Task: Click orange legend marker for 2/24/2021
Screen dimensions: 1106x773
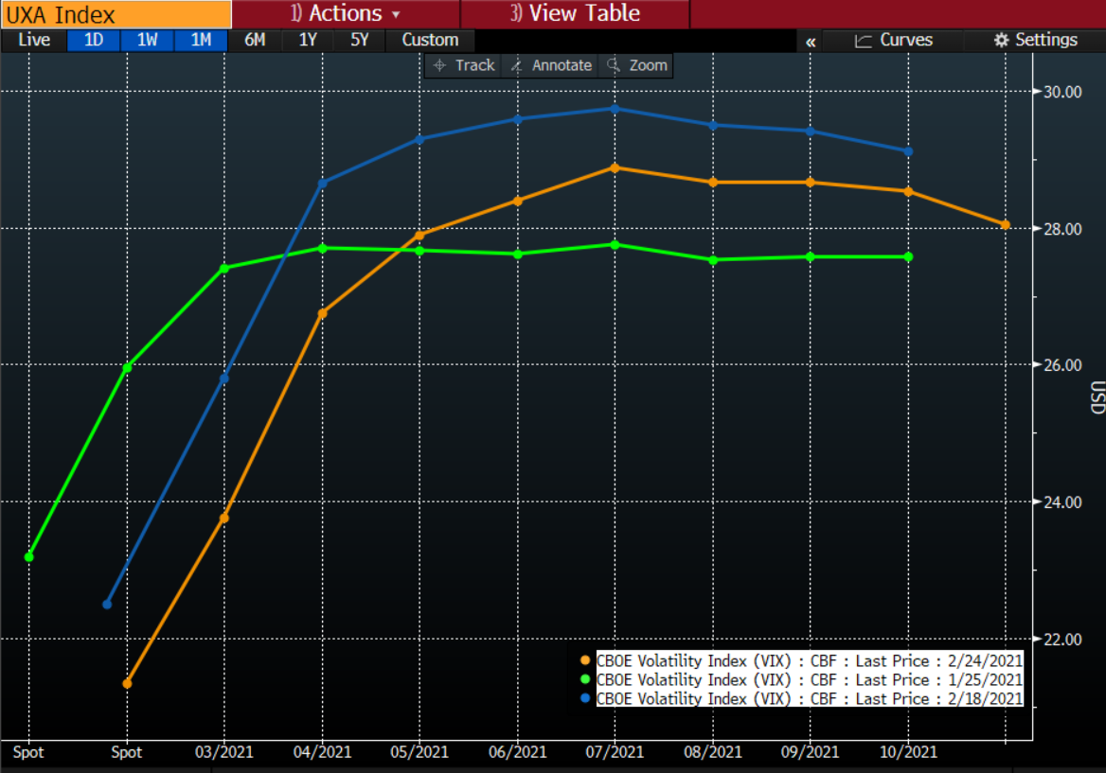Action: click(x=585, y=661)
